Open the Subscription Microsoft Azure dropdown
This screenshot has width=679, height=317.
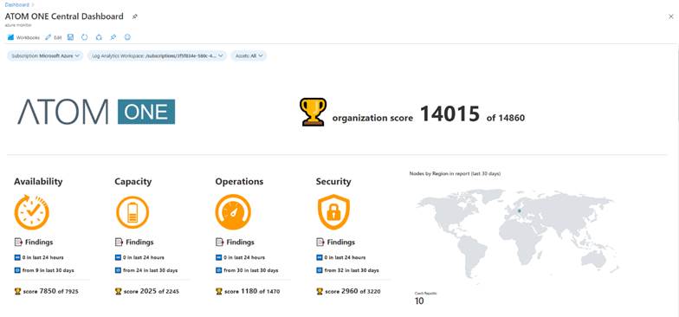click(x=45, y=55)
